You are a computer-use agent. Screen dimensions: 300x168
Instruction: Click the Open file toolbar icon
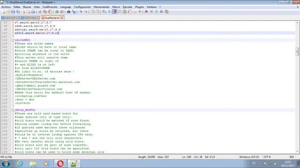[8, 12]
